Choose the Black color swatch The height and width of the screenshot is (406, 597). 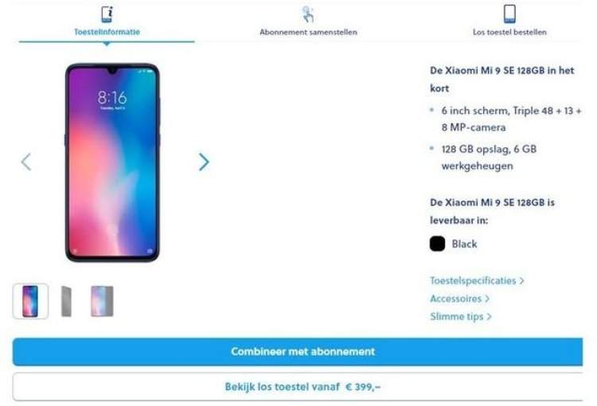tap(438, 244)
